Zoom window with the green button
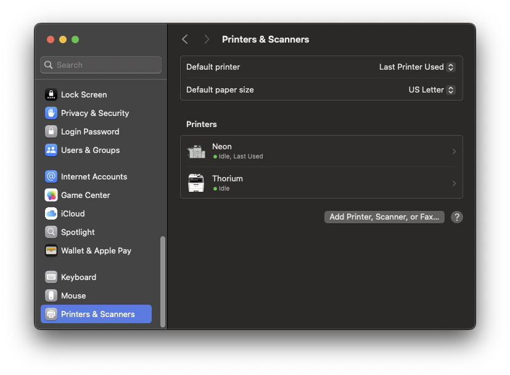Screen dimensions: 510x375 coord(75,39)
